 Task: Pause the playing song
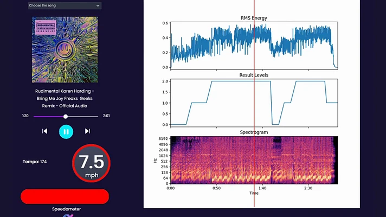pos(66,131)
